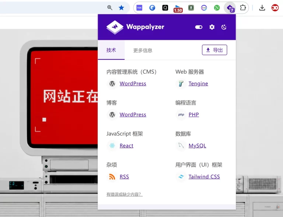Open the TDK extension icon
The image size is (283, 217).
coord(139,8)
